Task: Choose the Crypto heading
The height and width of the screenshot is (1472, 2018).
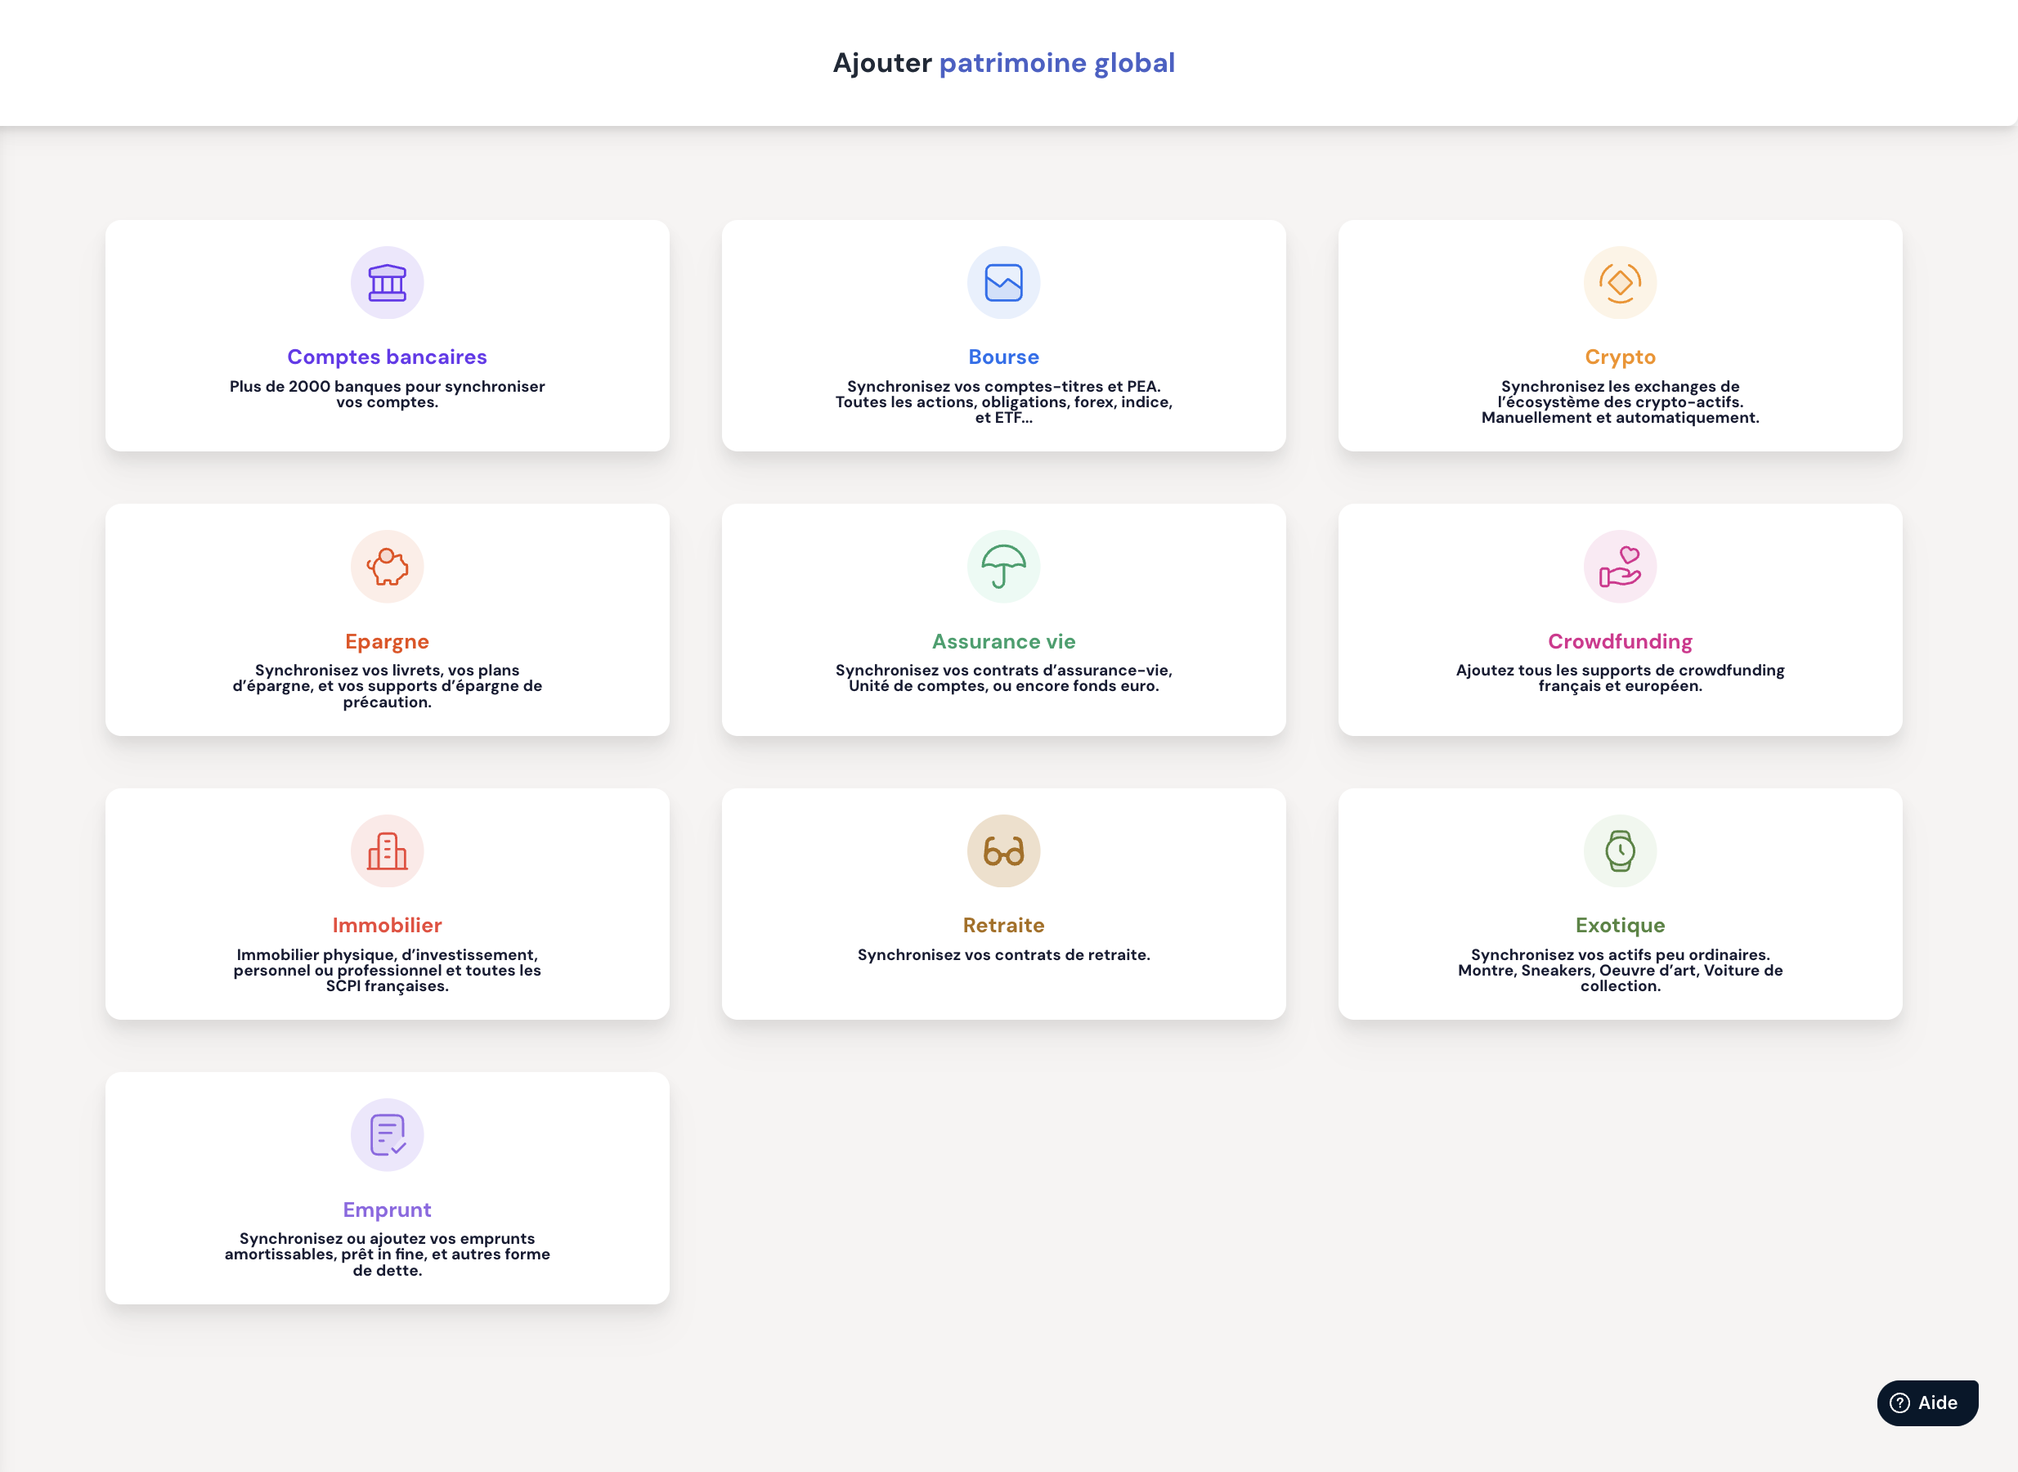Action: pos(1620,357)
